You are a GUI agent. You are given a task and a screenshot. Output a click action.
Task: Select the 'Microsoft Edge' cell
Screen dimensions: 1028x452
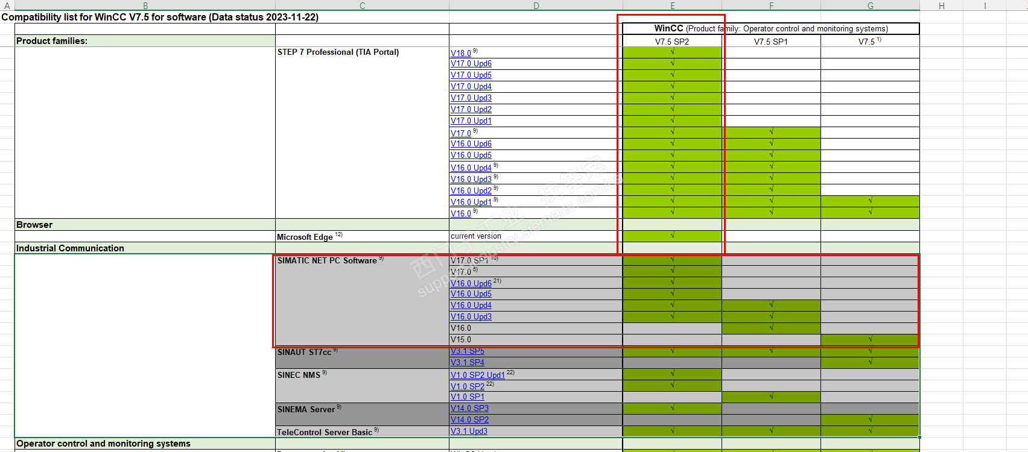[x=363, y=236]
